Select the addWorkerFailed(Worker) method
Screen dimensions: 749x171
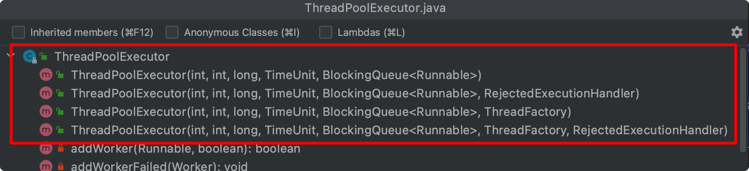point(159,166)
